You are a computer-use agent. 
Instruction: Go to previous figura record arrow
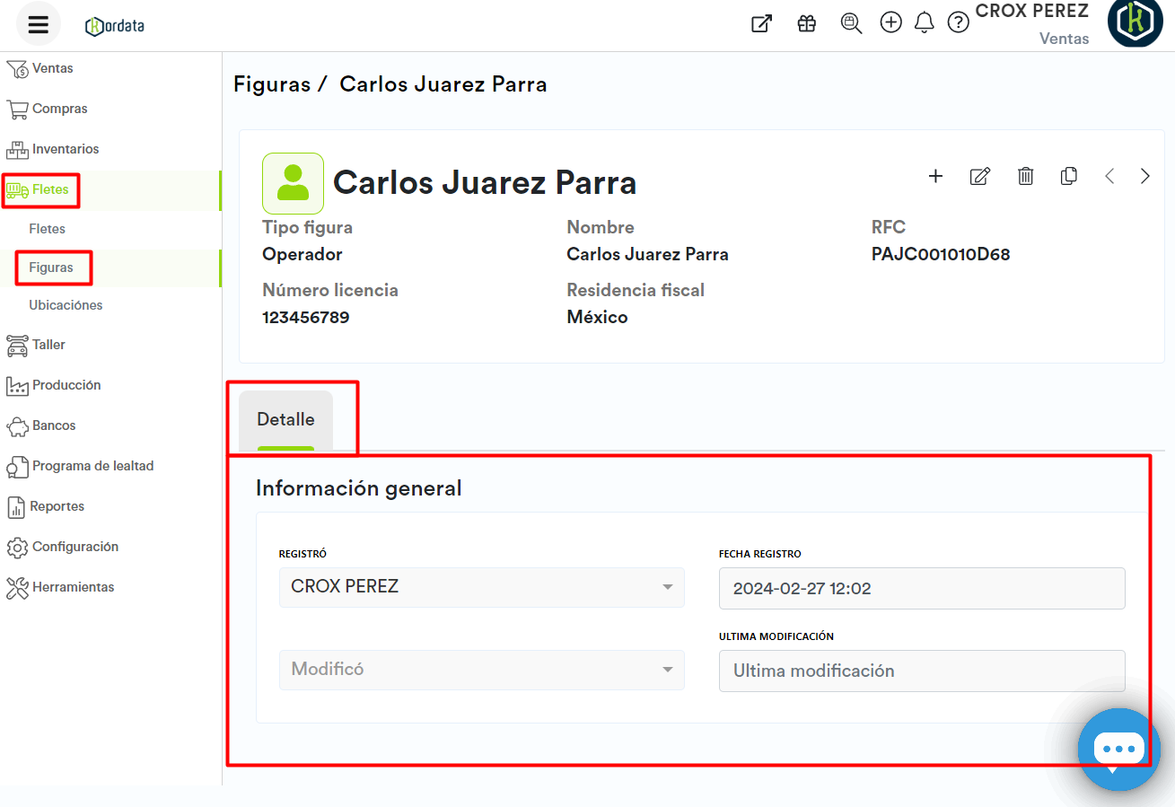click(x=1109, y=176)
